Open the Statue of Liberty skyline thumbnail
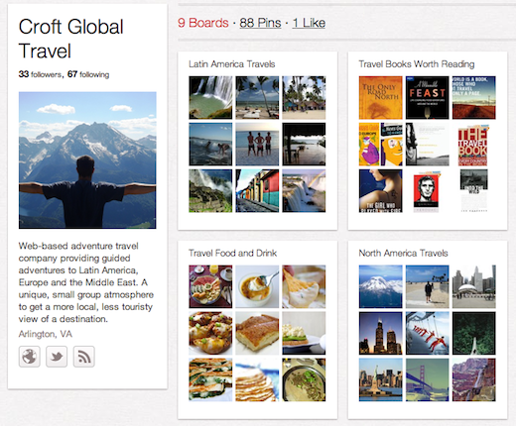 (381, 379)
